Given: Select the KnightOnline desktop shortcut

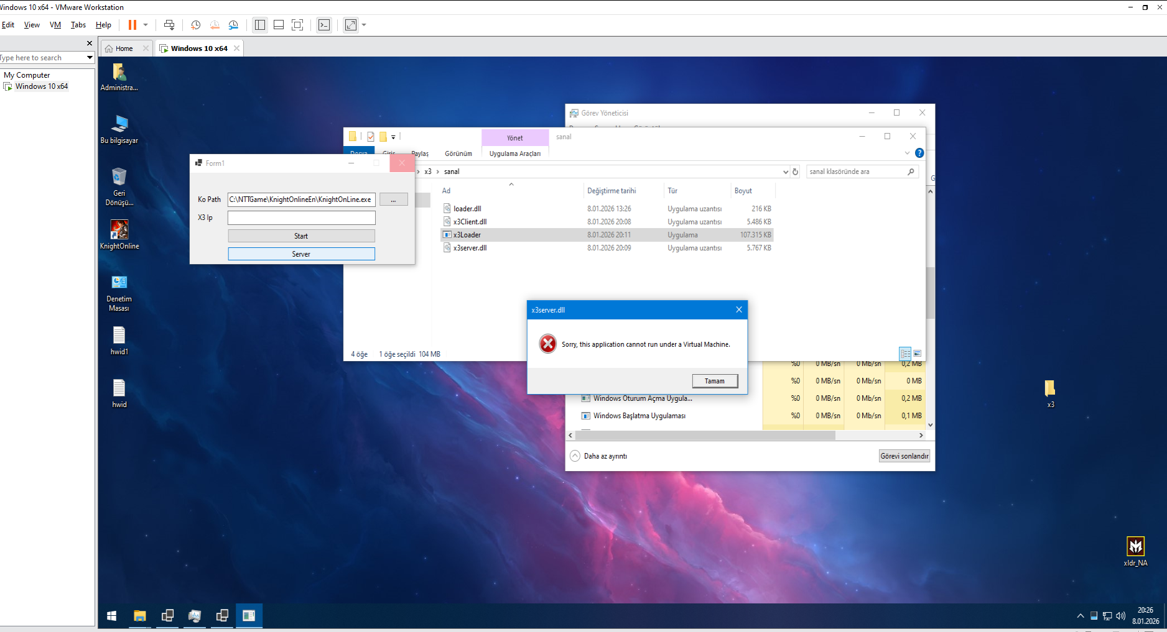Looking at the screenshot, I should [119, 235].
